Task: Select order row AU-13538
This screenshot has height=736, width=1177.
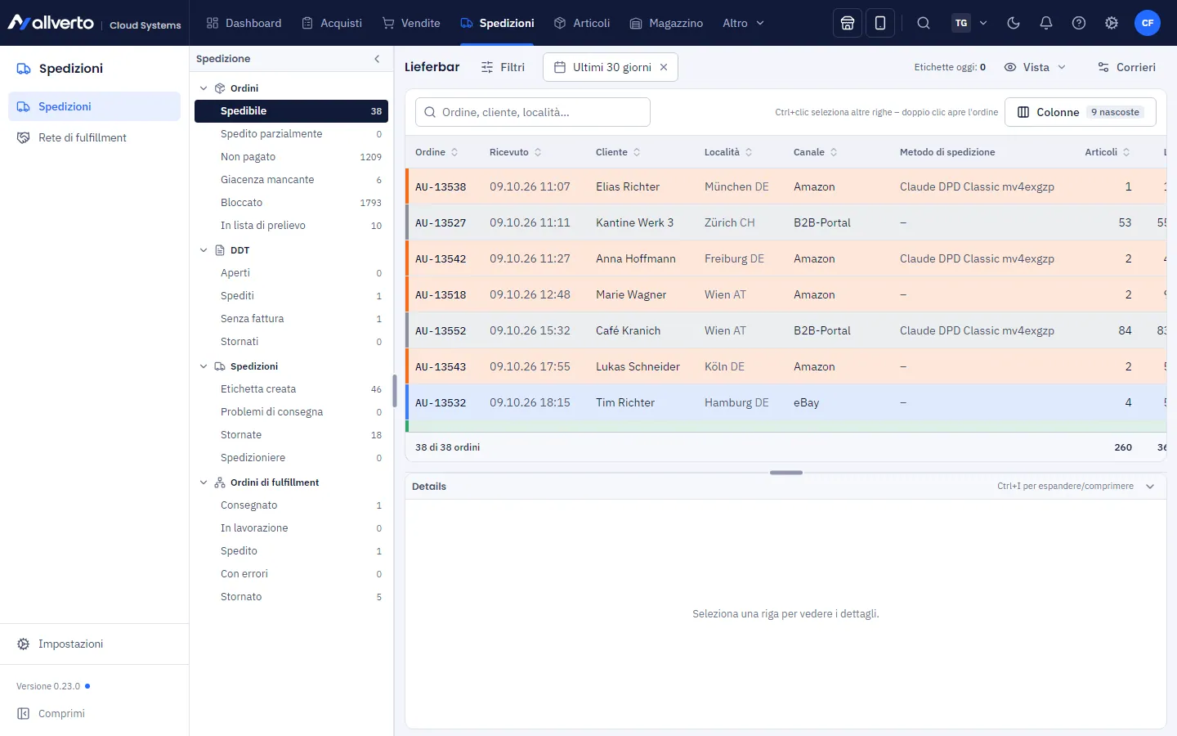Action: (786, 186)
